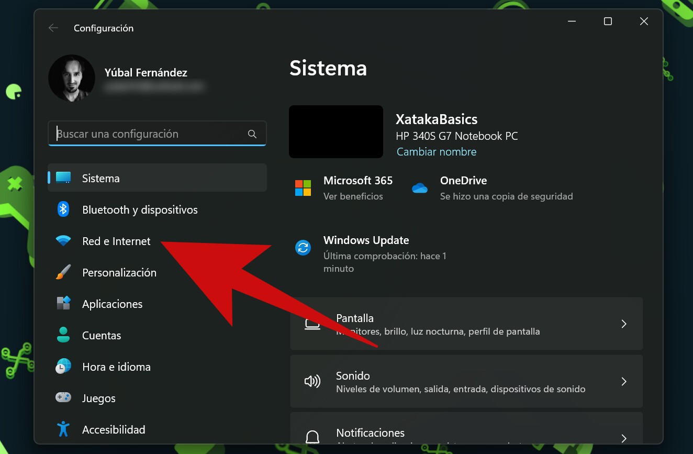693x454 pixels.
Task: Expand Pantalla settings via its chevron
Action: tap(624, 324)
